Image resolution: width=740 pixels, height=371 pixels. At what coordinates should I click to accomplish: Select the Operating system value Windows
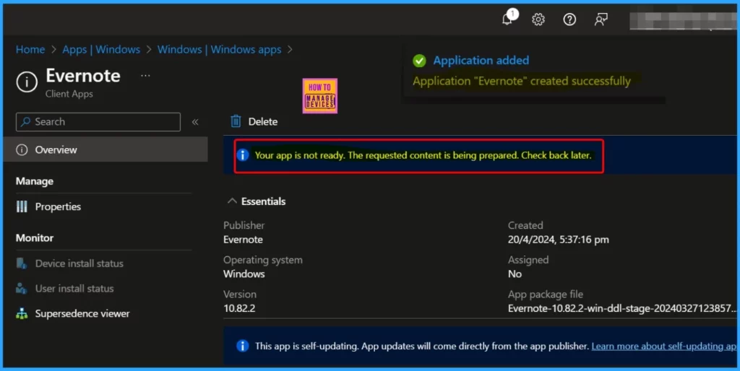[x=244, y=274]
